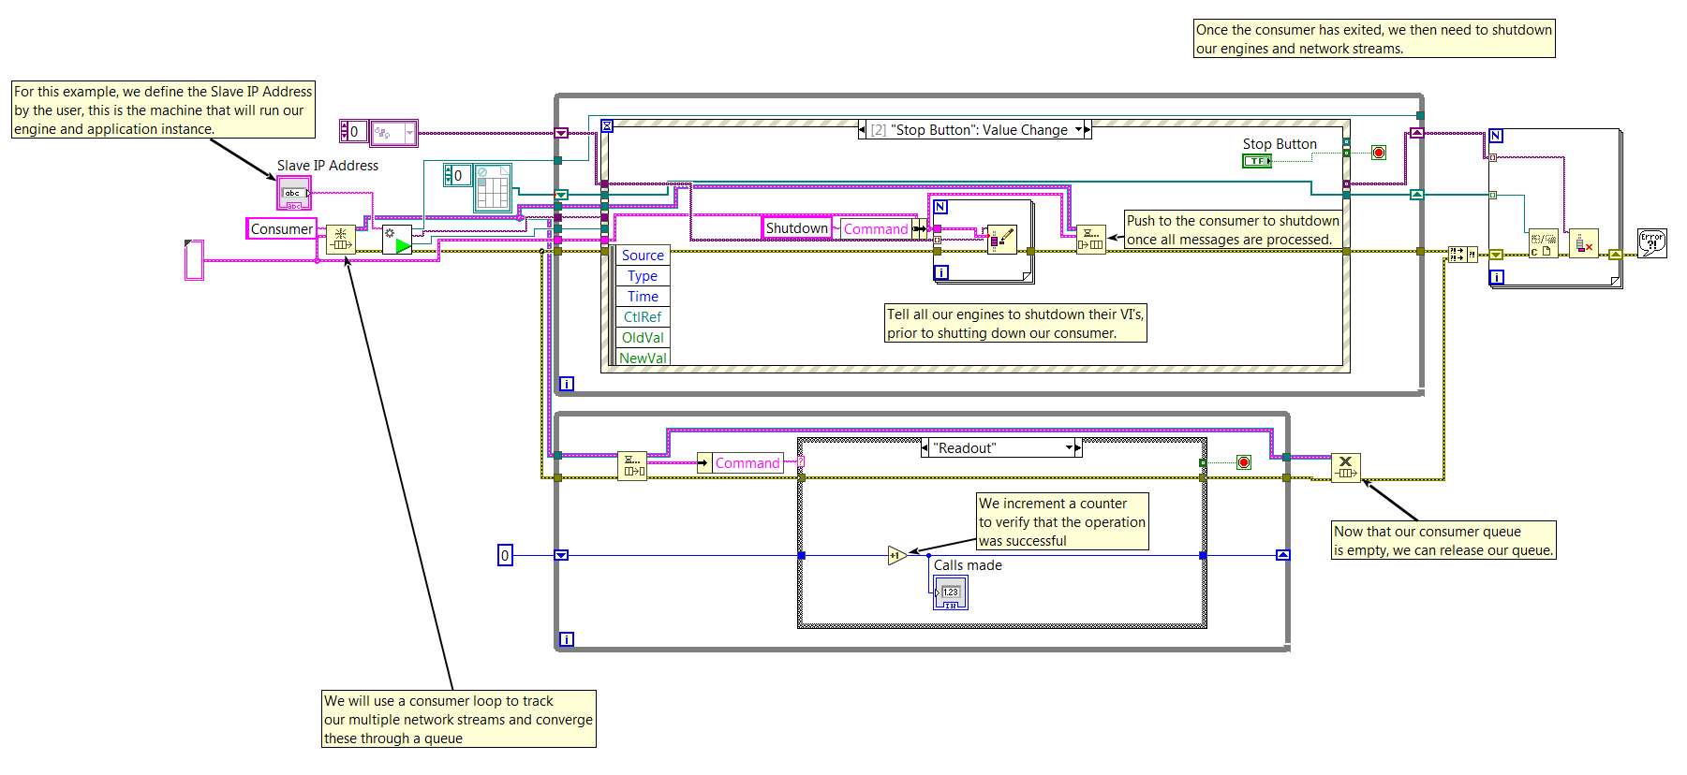Viewport: 1687px width, 775px height.
Task: Click the index stepper of the top array constant
Action: click(344, 132)
